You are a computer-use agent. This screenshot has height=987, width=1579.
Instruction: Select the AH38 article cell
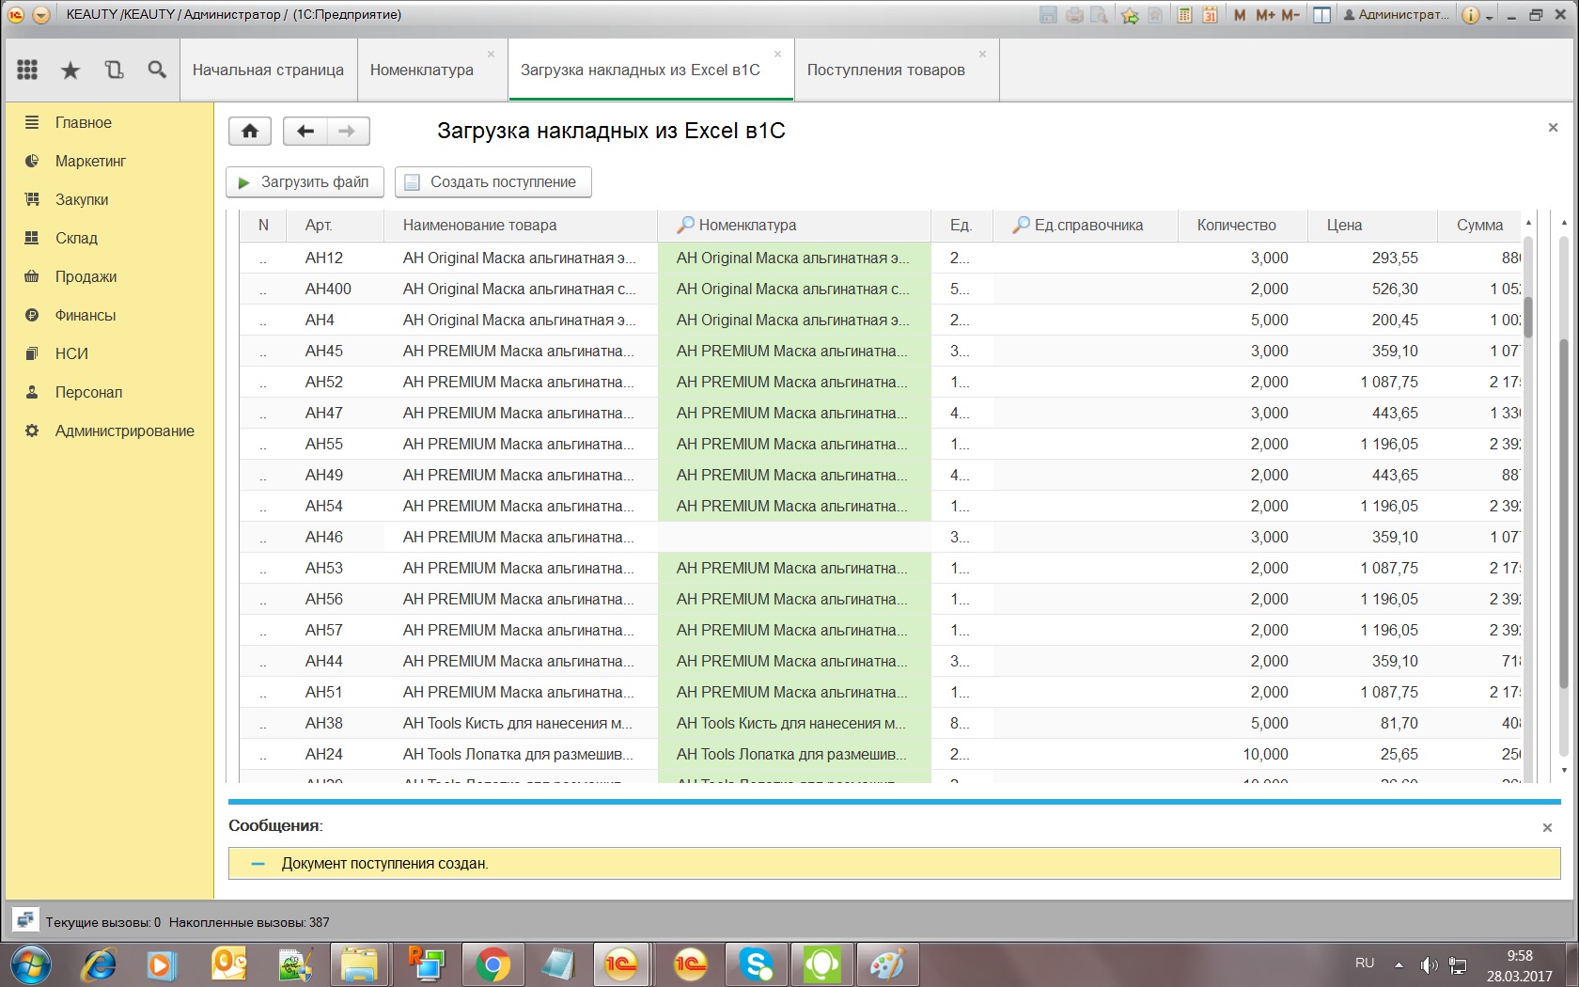[x=336, y=723]
